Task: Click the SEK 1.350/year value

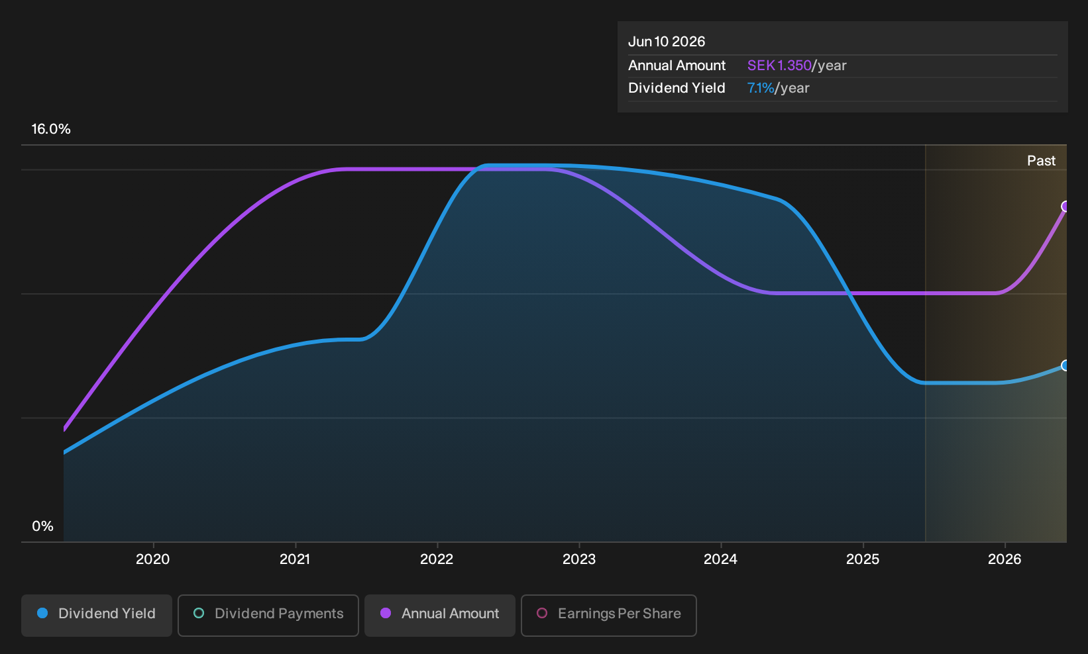Action: pyautogui.click(x=797, y=66)
